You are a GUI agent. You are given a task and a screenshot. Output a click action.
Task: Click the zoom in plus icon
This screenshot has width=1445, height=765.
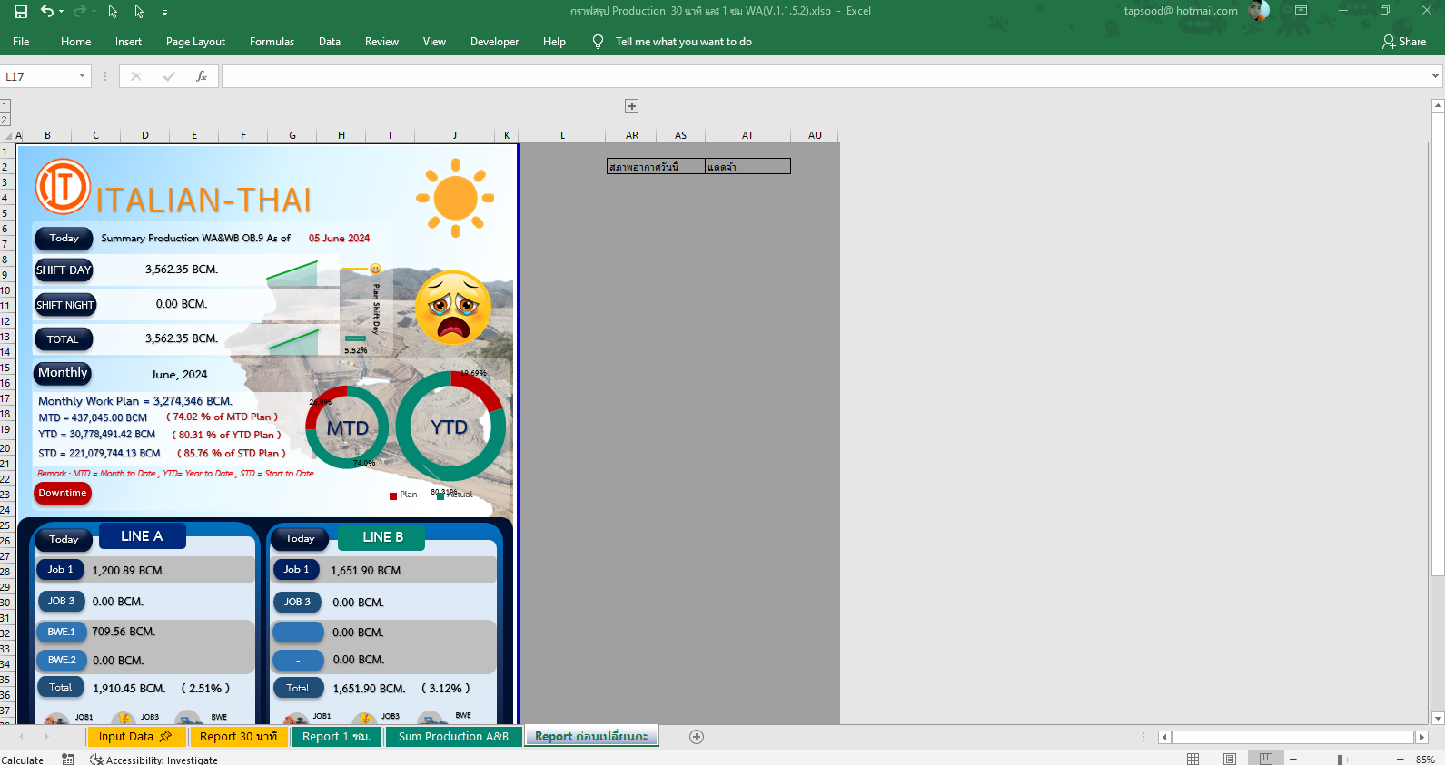click(1400, 760)
